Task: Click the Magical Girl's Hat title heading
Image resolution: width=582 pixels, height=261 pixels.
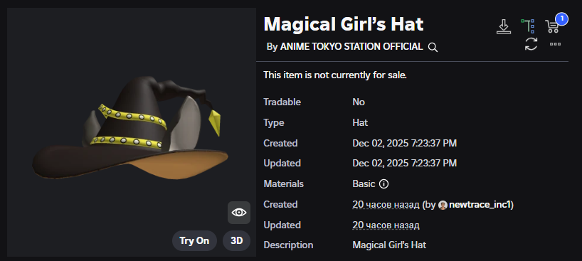Action: point(344,24)
